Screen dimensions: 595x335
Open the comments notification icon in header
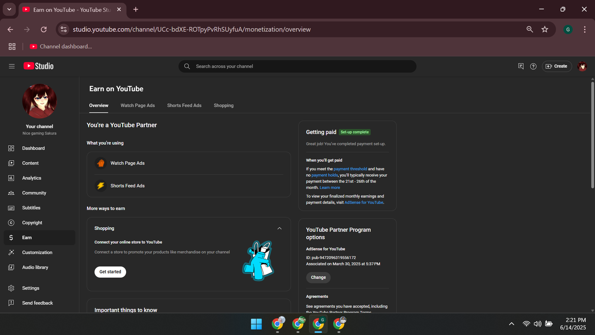coord(521,66)
